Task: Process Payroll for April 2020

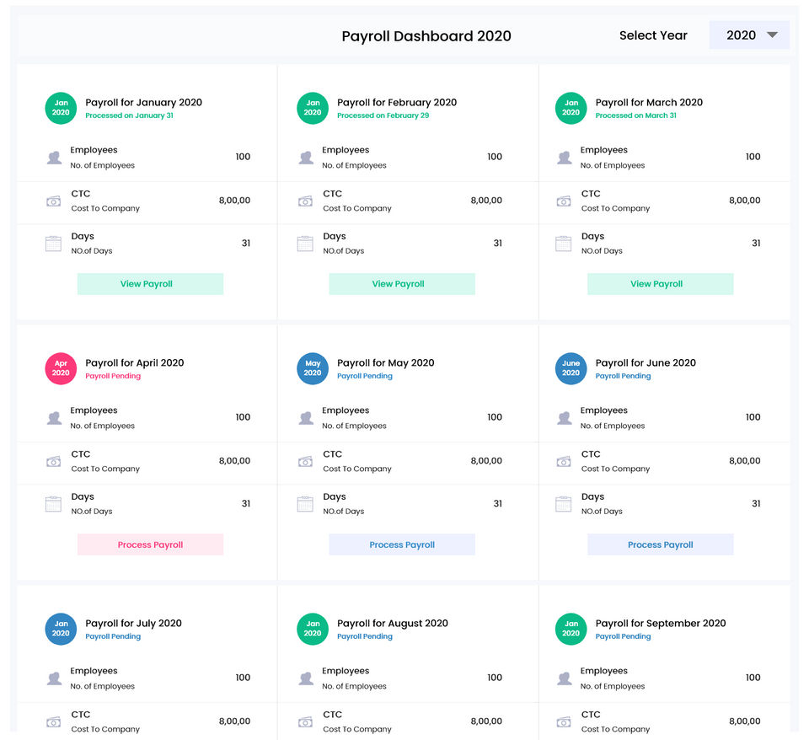Action: 150,544
